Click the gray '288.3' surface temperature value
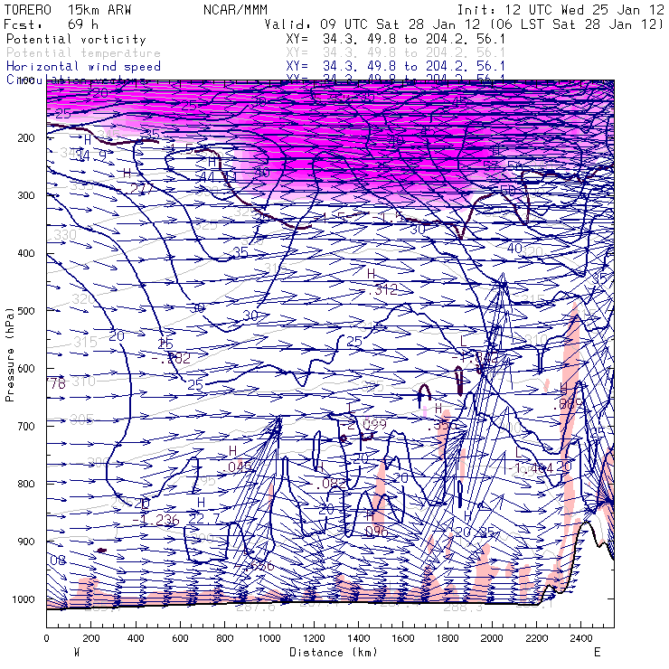The image size is (669, 669). coord(463,607)
